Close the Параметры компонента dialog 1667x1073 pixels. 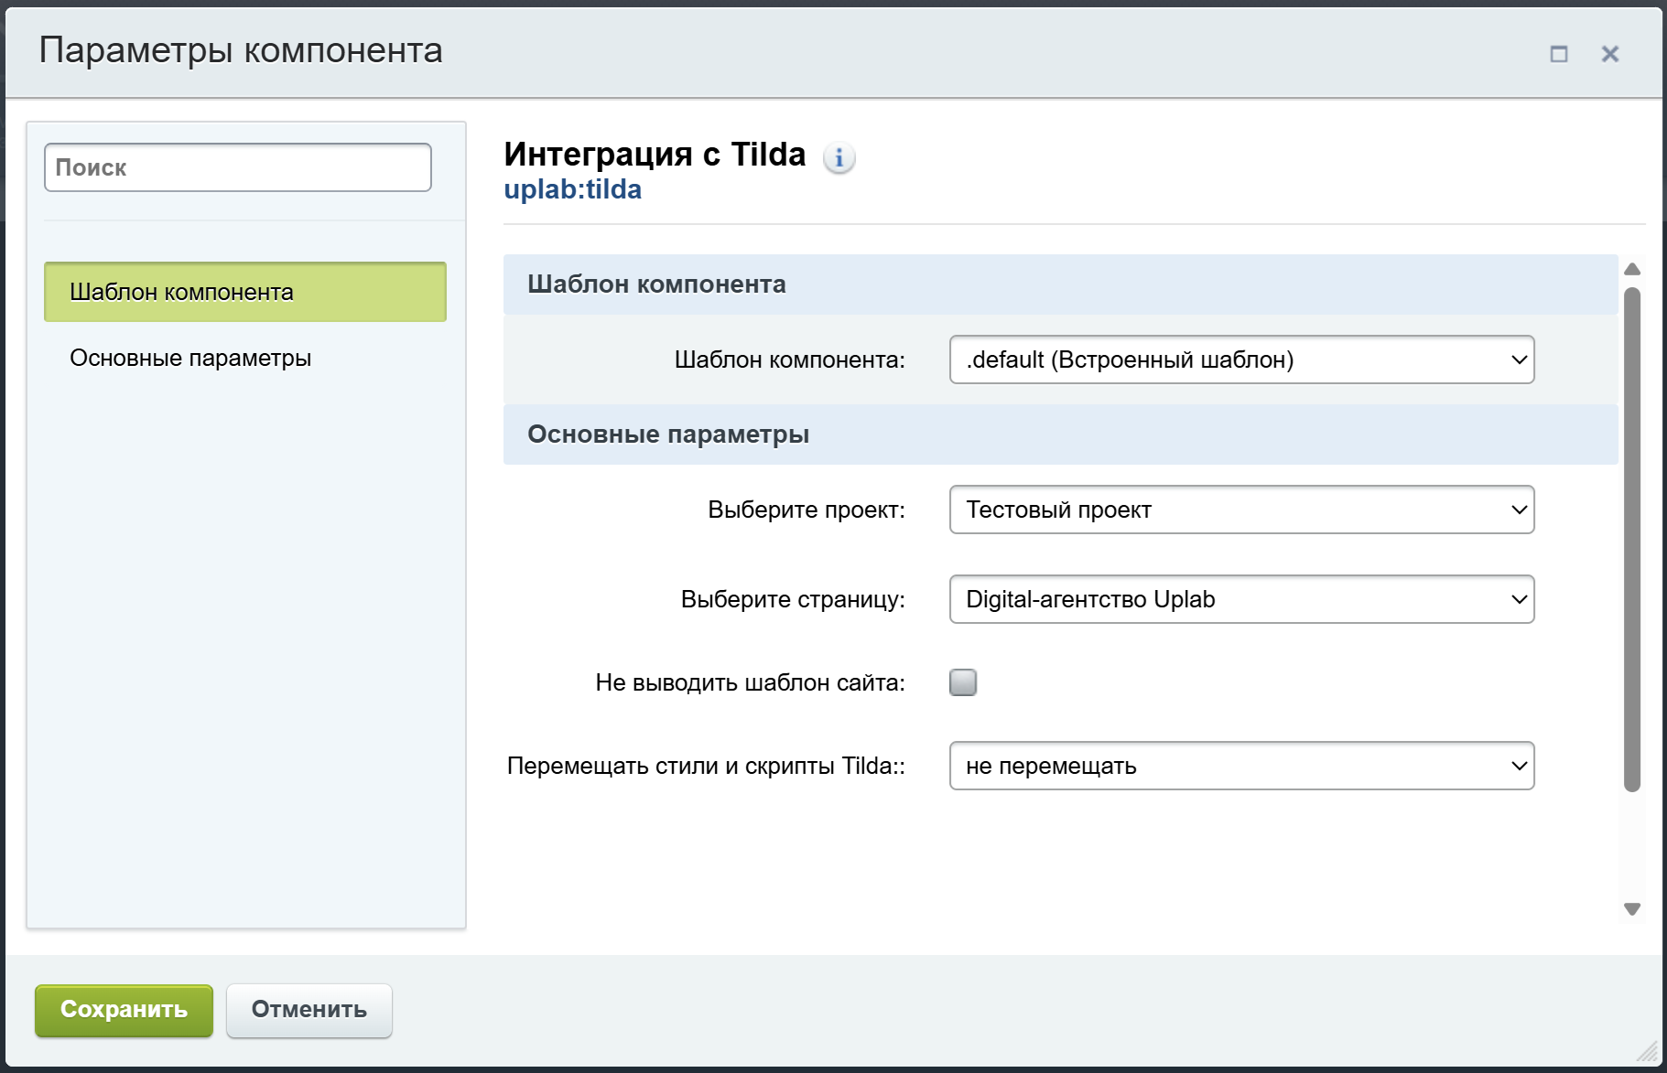[1609, 54]
